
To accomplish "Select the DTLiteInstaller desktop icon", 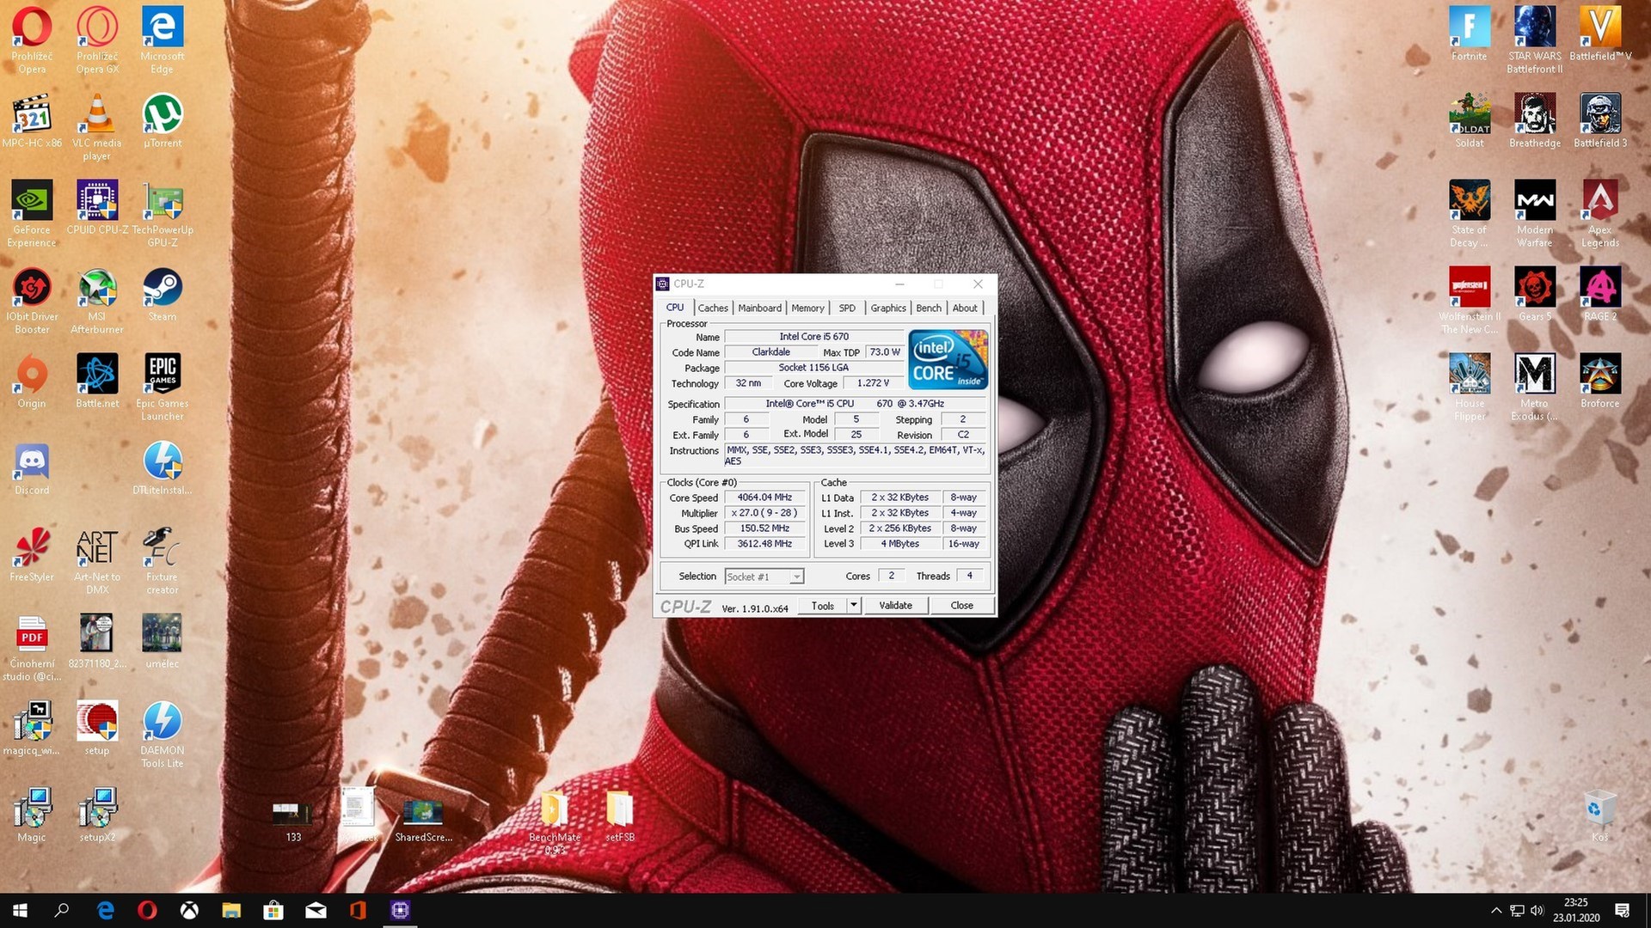I will point(163,469).
